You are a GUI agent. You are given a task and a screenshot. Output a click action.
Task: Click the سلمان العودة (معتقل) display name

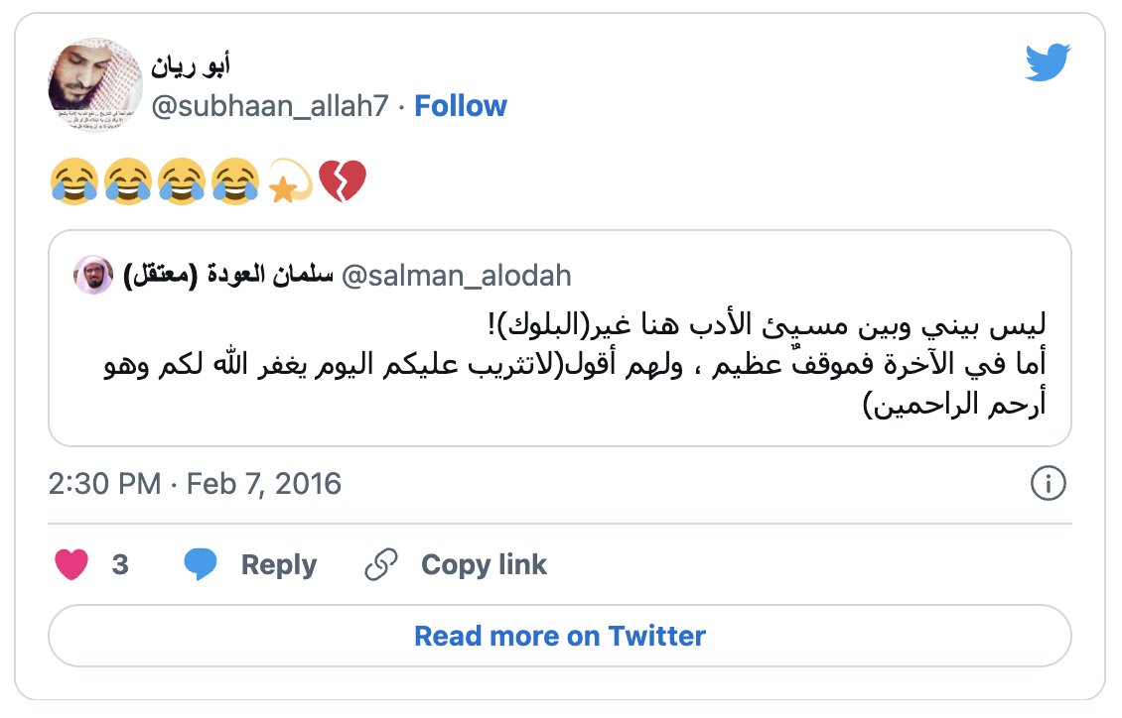[x=226, y=275]
